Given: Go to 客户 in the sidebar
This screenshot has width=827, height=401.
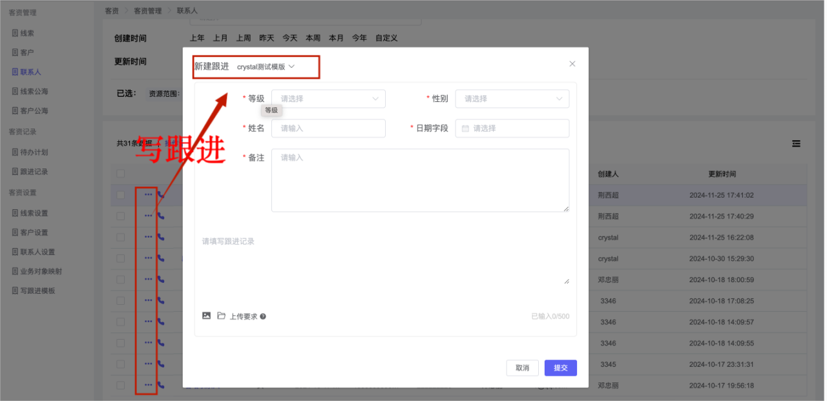Looking at the screenshot, I should pos(27,52).
